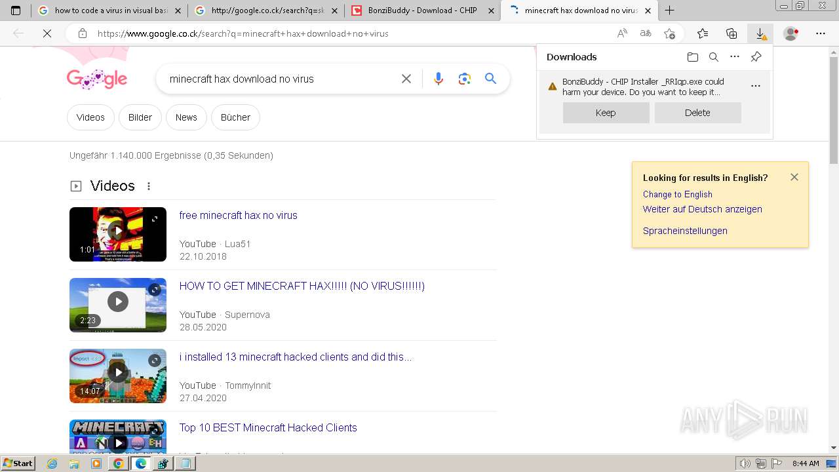Search downloads using magnifier icon
This screenshot has width=839, height=472.
(x=714, y=57)
